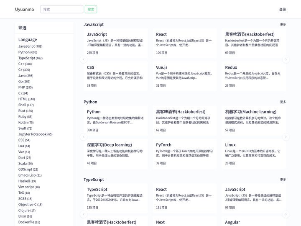Open the Python card with 350 项目

(x=116, y=121)
